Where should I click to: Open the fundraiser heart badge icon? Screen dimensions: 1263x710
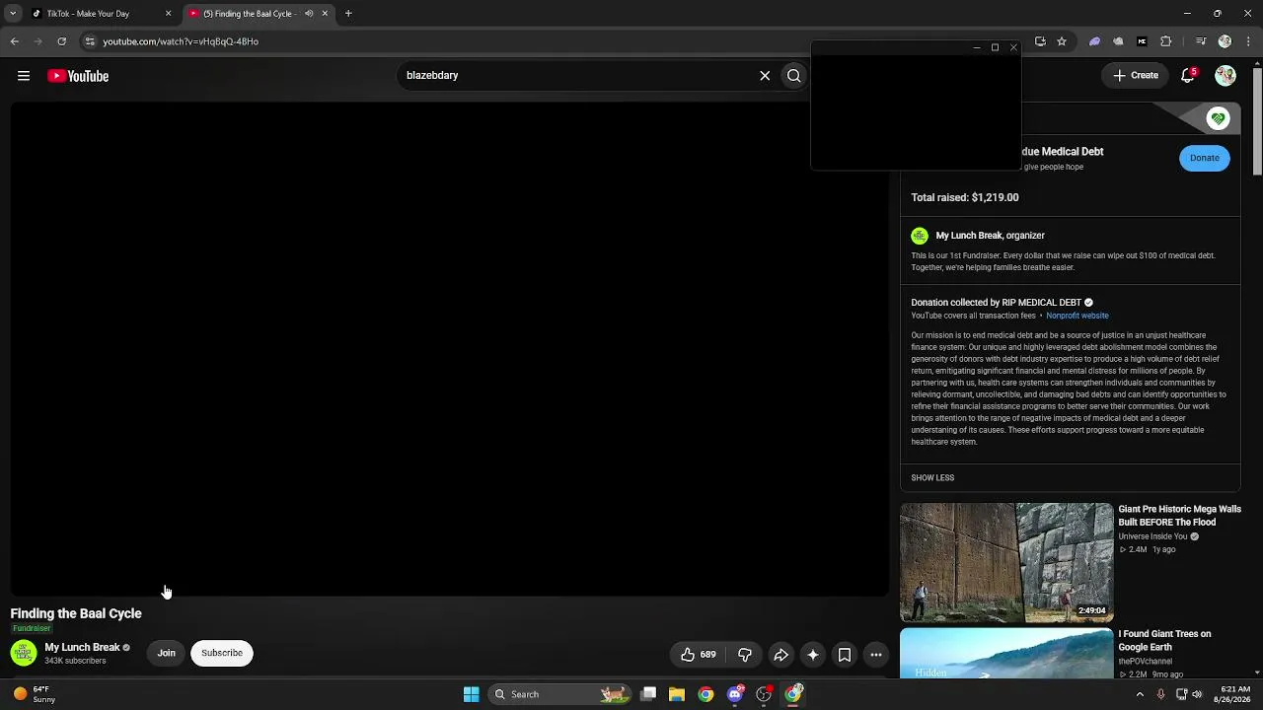1218,118
